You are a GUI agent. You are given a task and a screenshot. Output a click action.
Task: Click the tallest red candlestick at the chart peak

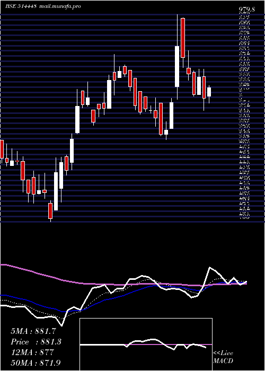(183, 38)
